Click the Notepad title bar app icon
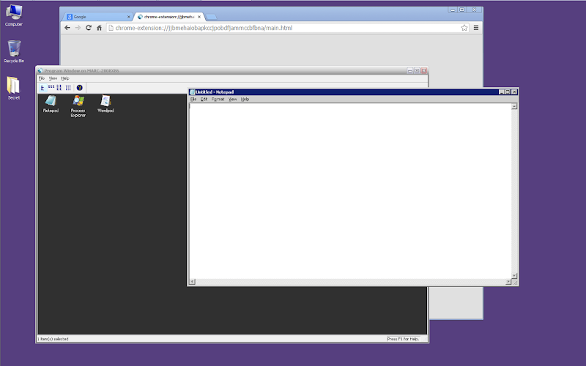Image resolution: width=586 pixels, height=366 pixels. [192, 92]
